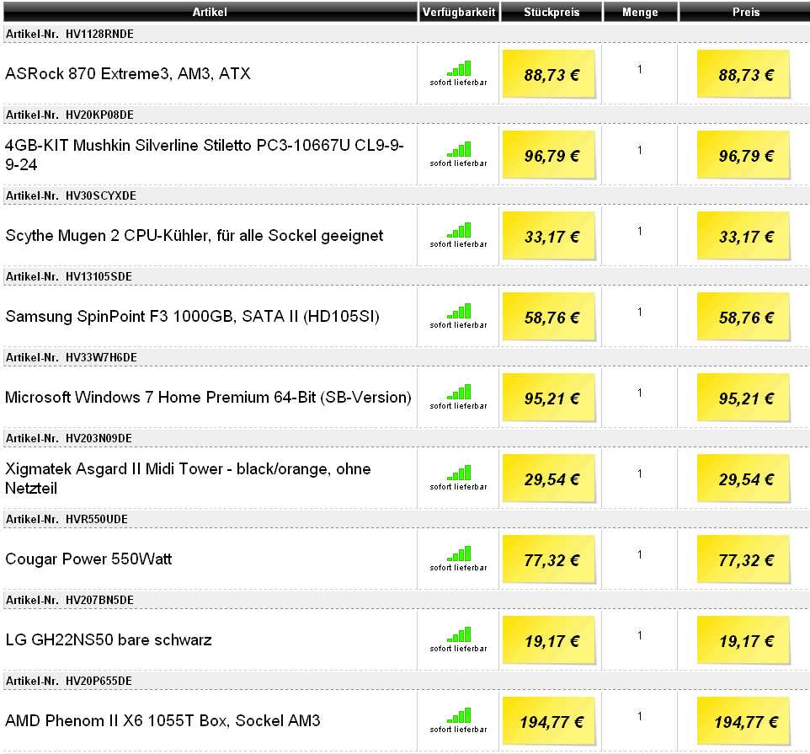Select article number HV1128RNDE
The width and height of the screenshot is (810, 754).
[x=99, y=34]
